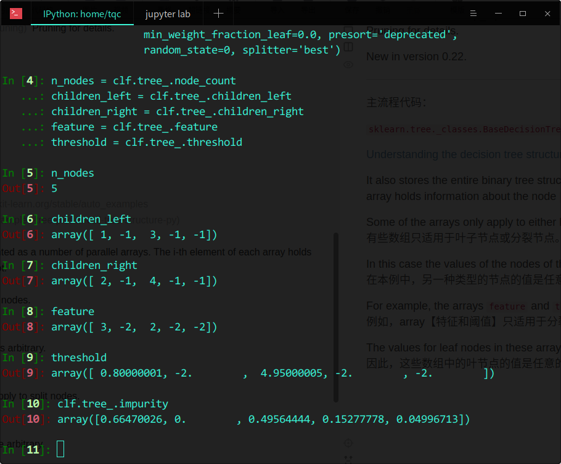Click the impurity value 0.04996713
The width and height of the screenshot is (561, 464).
point(428,419)
